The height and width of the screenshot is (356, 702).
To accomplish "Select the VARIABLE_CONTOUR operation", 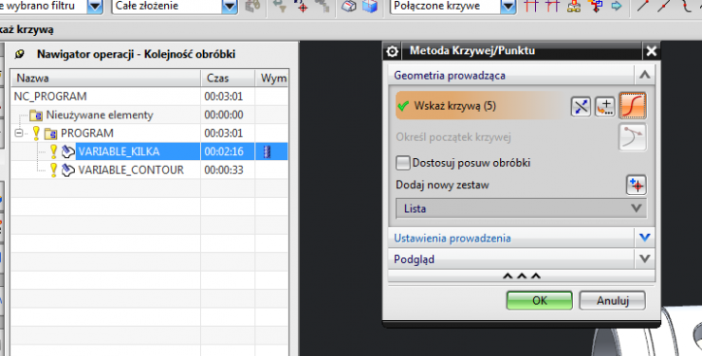I will (131, 170).
